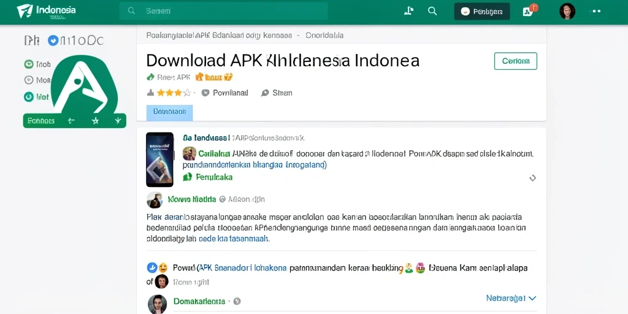Click the Nowe Nladda author avatar
The height and width of the screenshot is (314, 628).
pos(154,200)
